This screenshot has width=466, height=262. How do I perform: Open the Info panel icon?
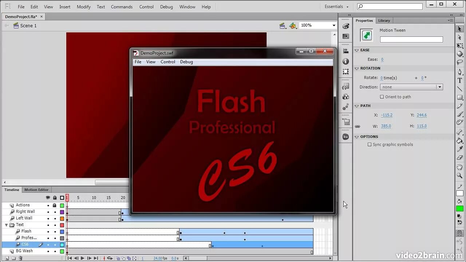tap(346, 61)
